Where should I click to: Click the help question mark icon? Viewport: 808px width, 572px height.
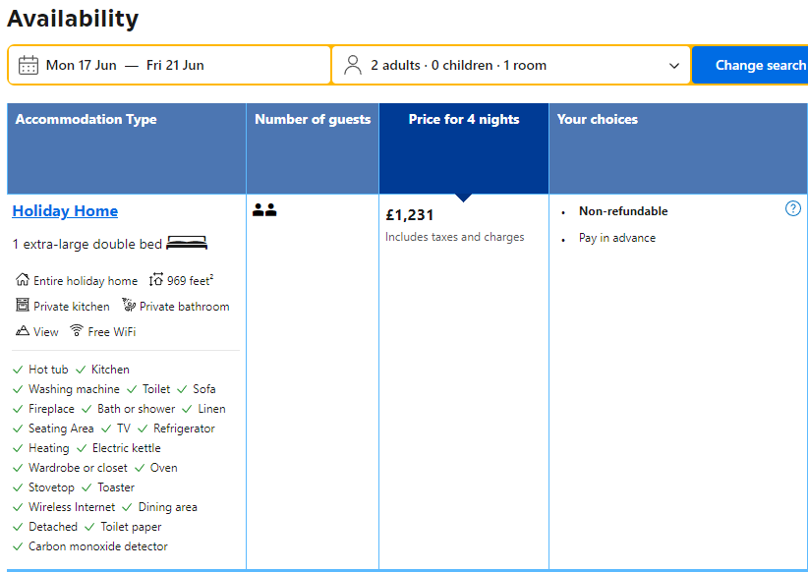[x=793, y=208]
